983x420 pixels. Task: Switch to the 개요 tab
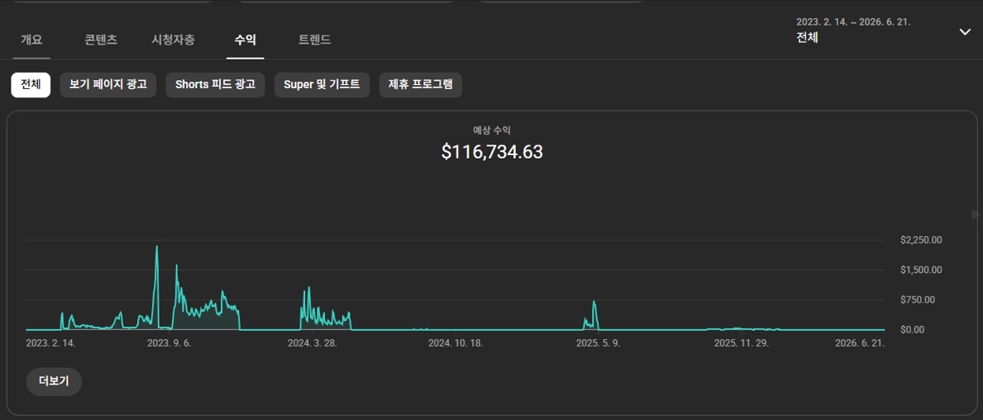[x=31, y=40]
